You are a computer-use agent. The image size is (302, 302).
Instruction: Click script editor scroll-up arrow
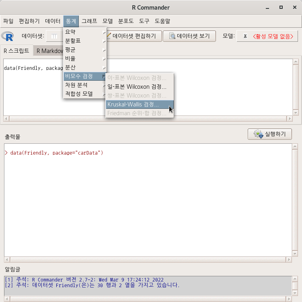click(x=296, y=61)
